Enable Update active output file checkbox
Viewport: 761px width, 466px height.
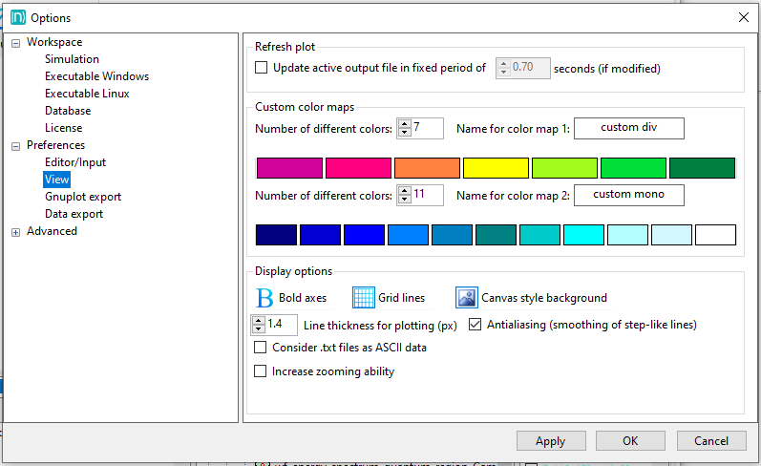[262, 68]
